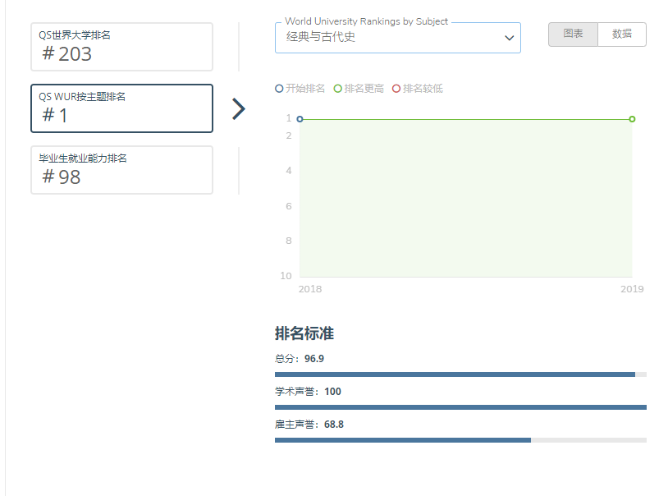
Task: Click the red 排名较低 legend circle
Action: click(396, 89)
